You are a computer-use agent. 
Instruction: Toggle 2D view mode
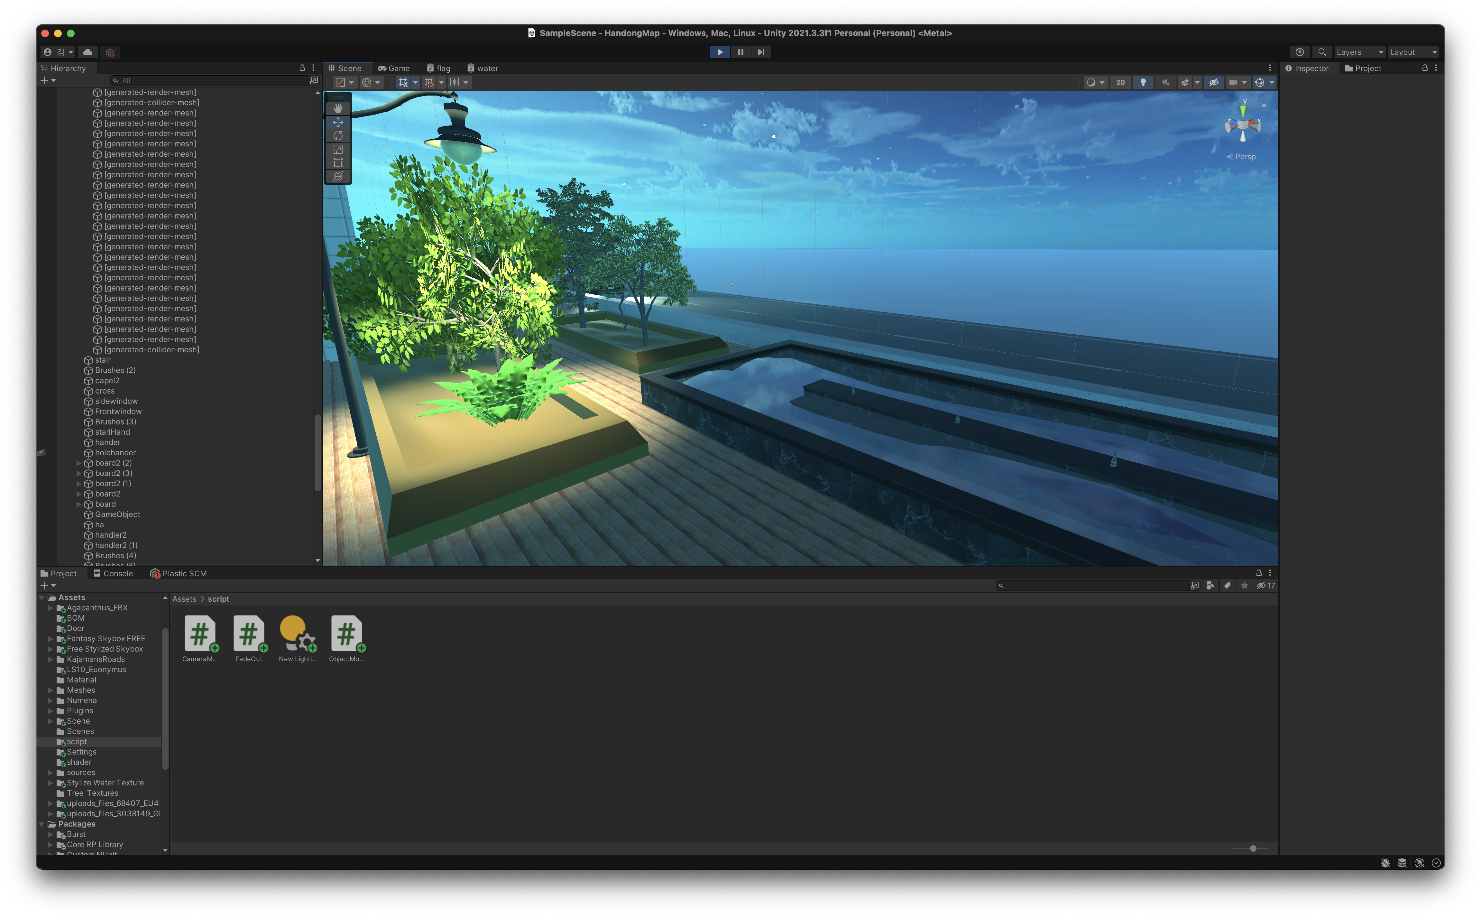(x=1120, y=82)
